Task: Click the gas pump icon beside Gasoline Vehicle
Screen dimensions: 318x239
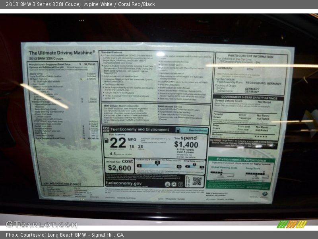Action: tap(178, 130)
